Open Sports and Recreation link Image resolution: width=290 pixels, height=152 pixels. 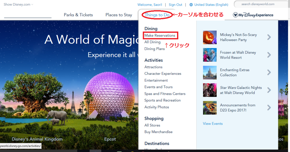pos(162,100)
